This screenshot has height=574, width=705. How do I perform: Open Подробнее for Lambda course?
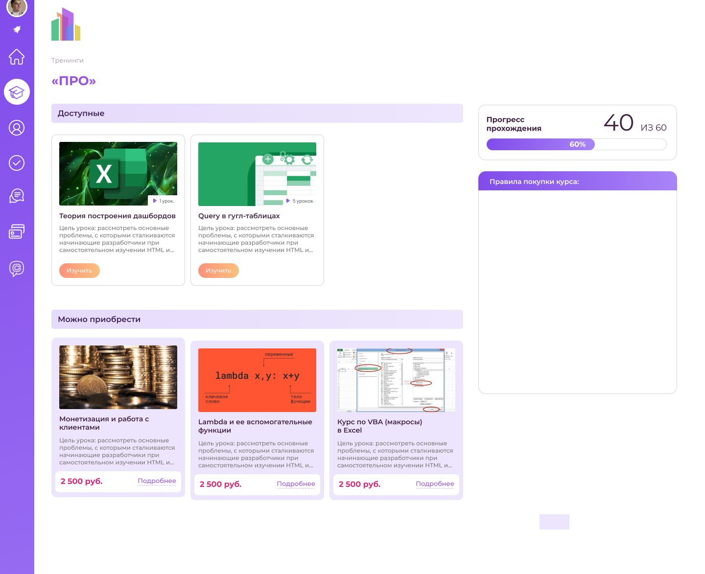tap(296, 484)
